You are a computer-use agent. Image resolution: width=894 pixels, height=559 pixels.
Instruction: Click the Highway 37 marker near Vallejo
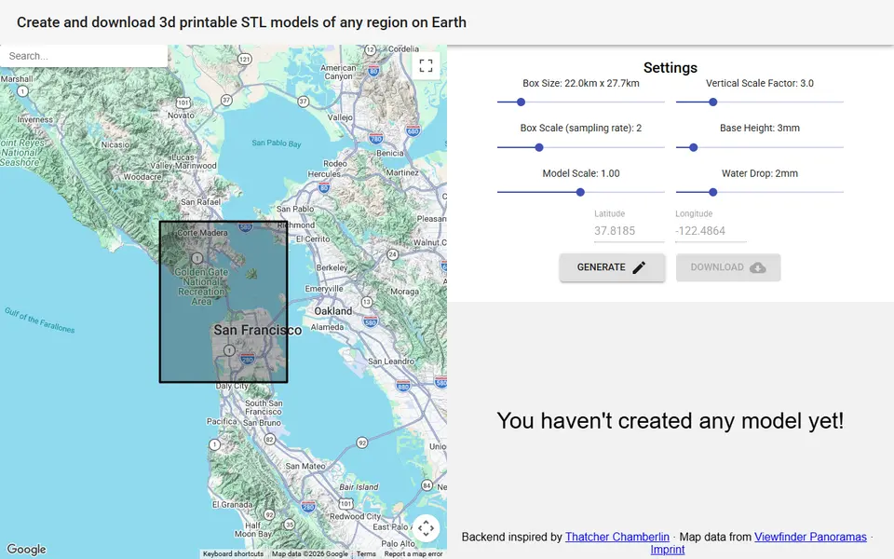tap(304, 102)
